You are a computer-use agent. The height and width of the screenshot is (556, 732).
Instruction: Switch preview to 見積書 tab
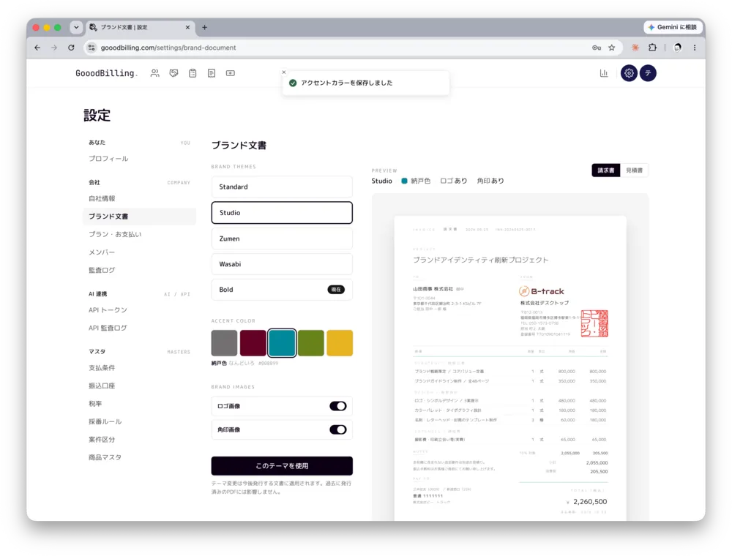(634, 170)
